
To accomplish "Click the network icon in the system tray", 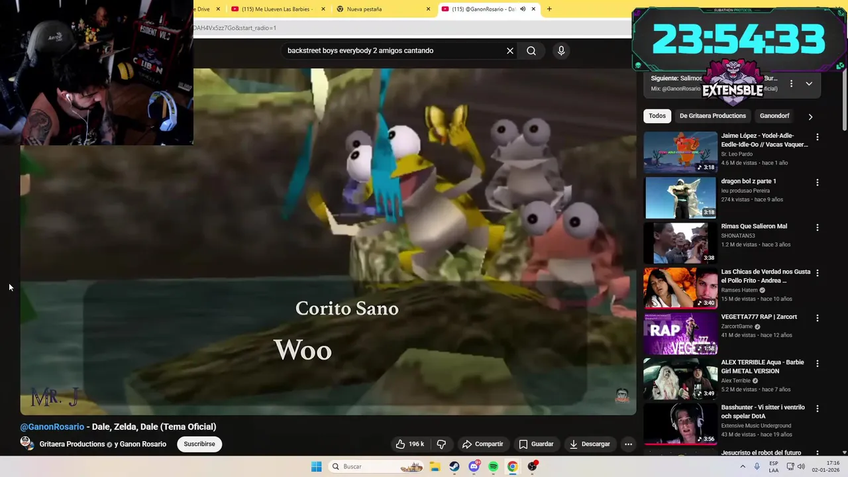I will point(790,466).
